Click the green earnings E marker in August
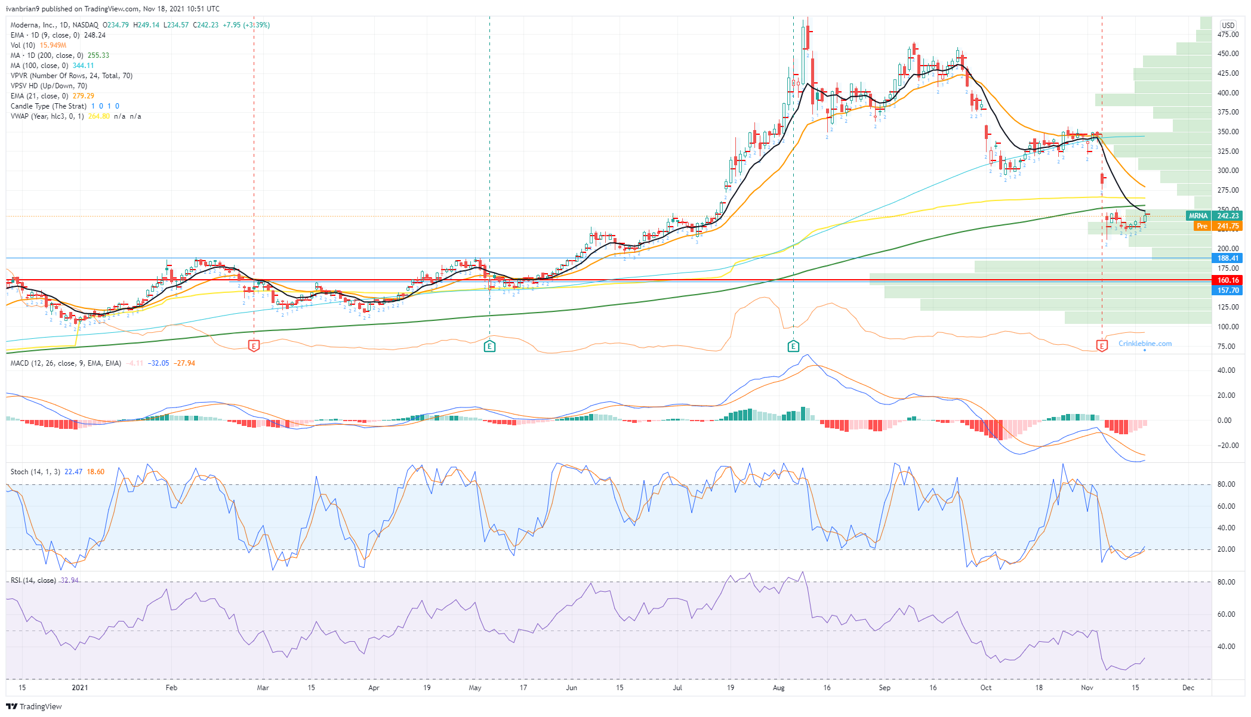1251x717 pixels. pos(793,345)
